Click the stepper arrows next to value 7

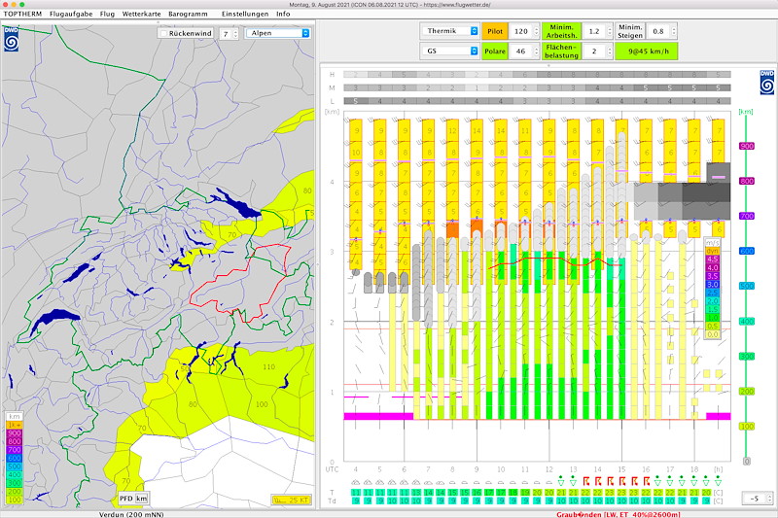coord(235,34)
